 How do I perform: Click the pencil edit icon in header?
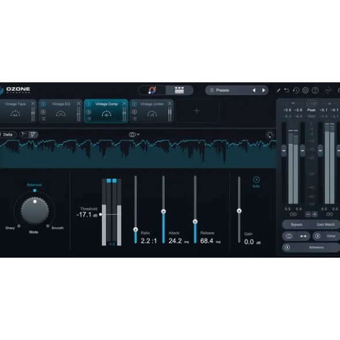(278, 90)
